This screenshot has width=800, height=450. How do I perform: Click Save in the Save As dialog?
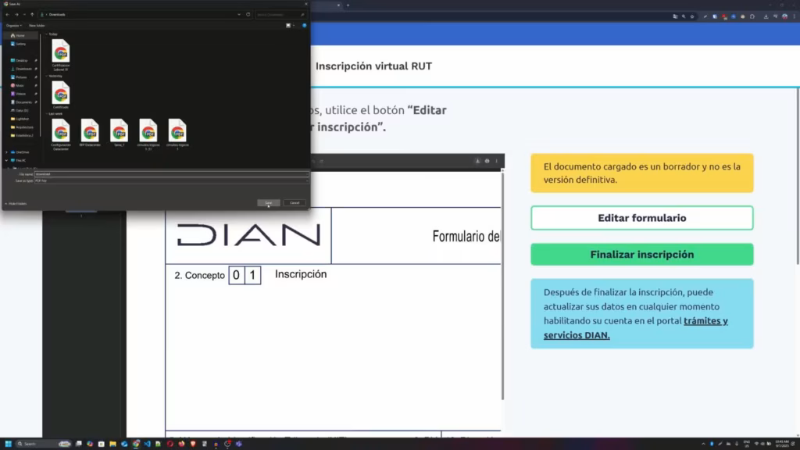click(269, 202)
